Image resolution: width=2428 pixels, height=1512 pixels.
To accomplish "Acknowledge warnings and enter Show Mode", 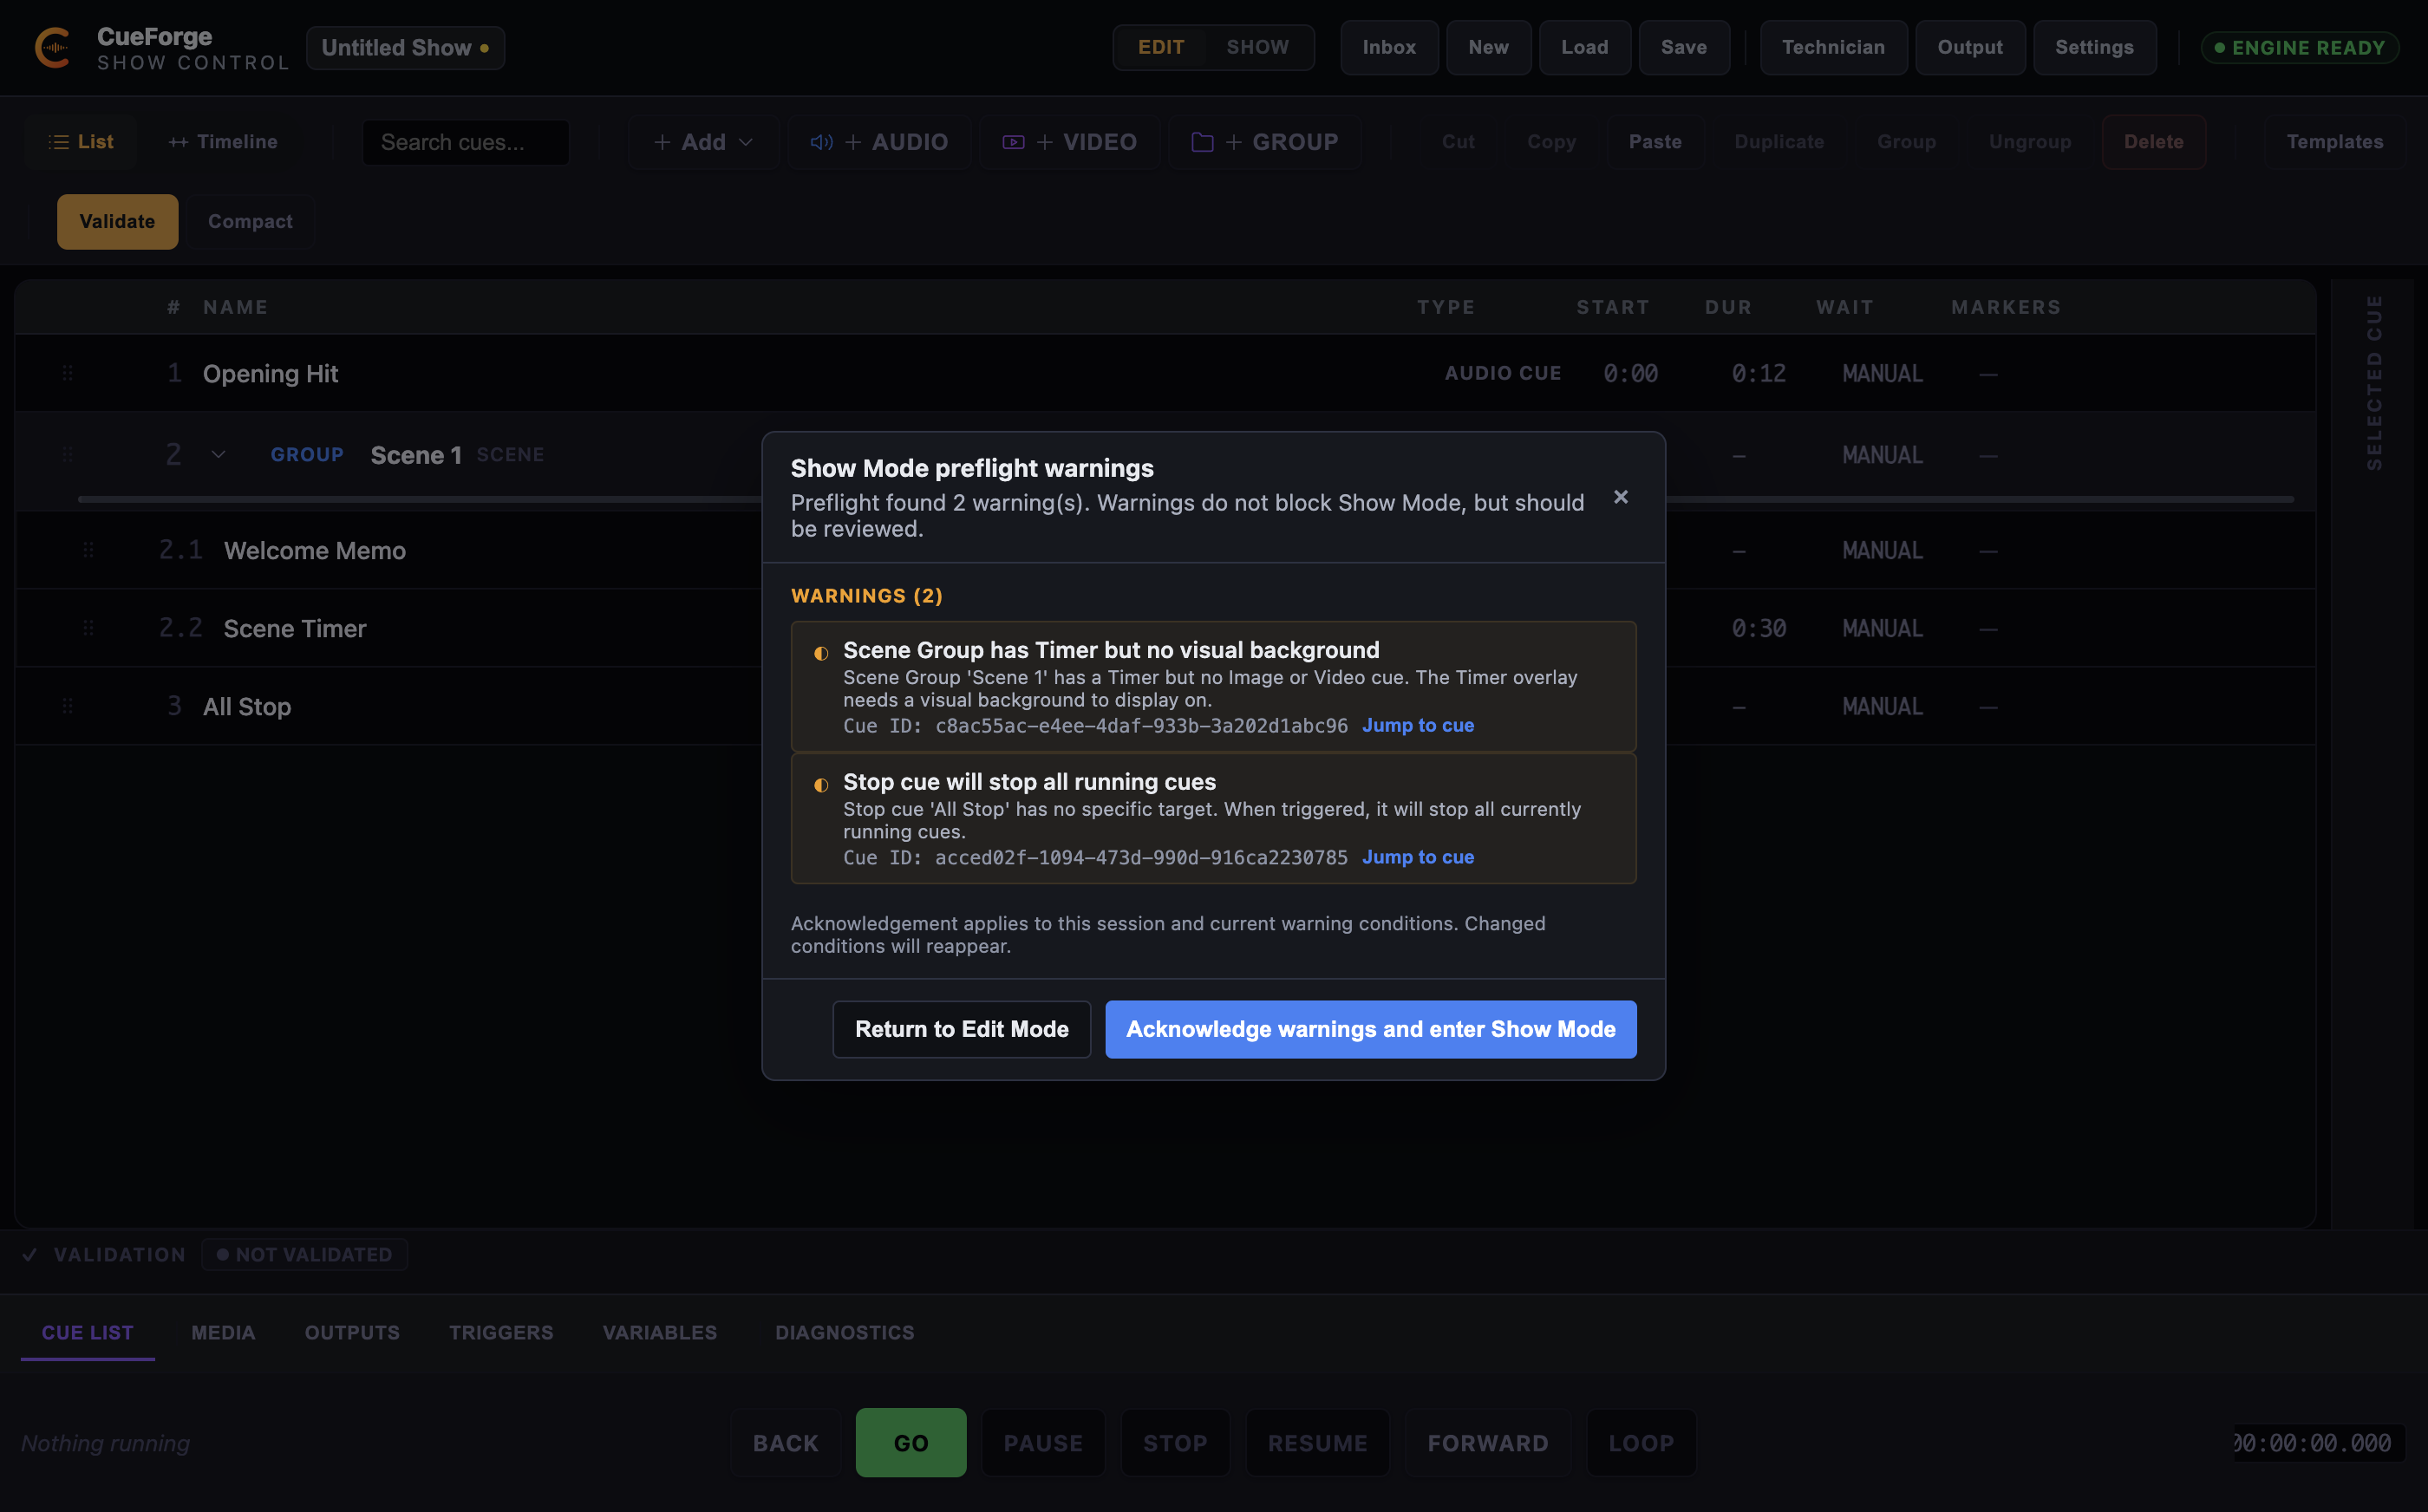I will tap(1371, 1029).
